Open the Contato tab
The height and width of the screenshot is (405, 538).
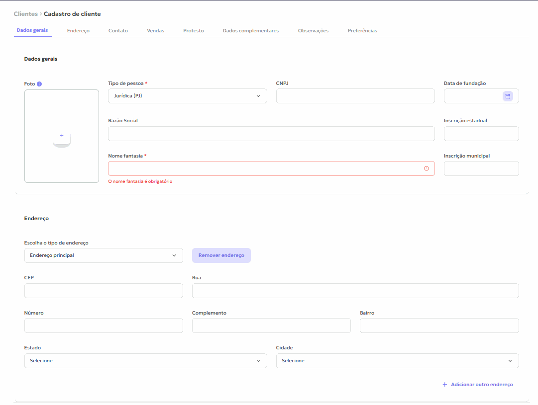[118, 31]
